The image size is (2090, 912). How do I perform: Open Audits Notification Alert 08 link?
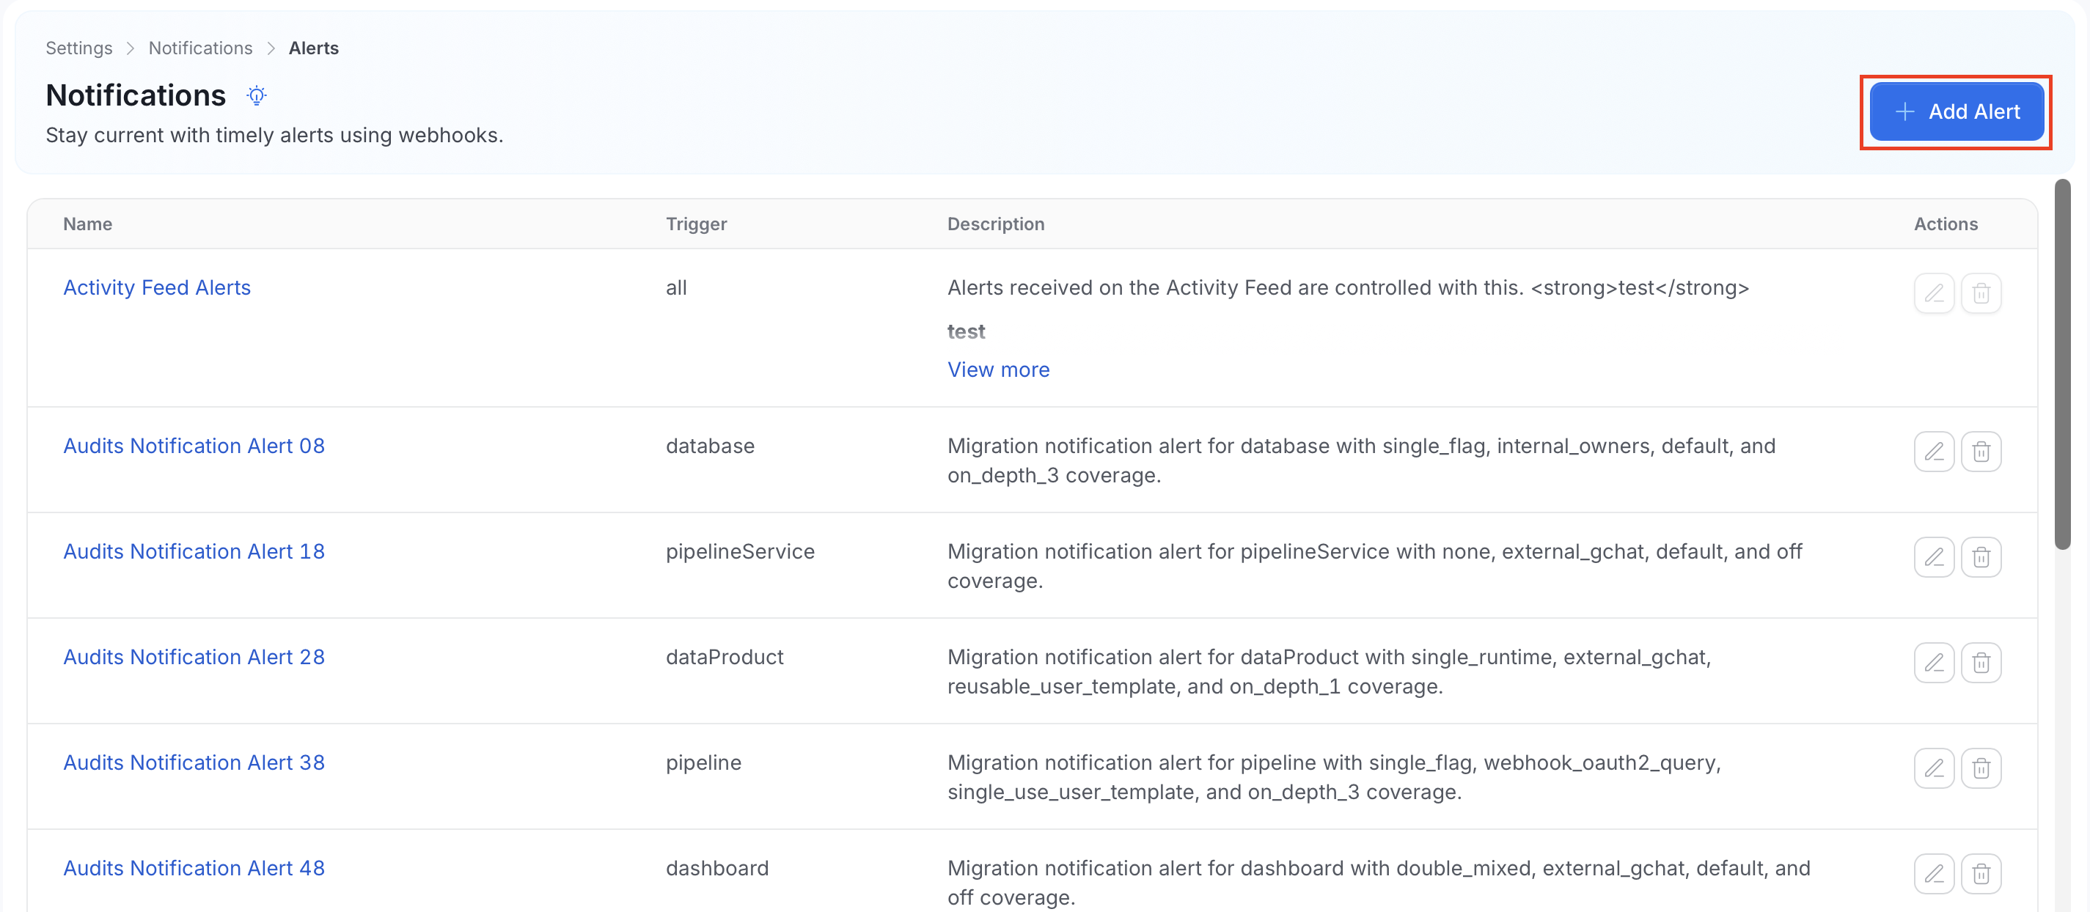click(194, 446)
